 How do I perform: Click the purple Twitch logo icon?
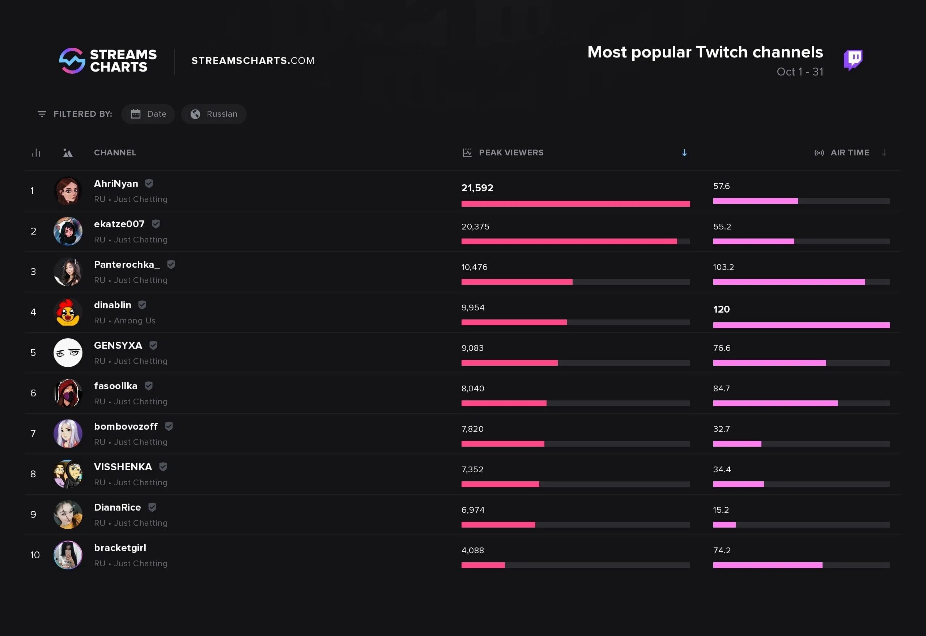pyautogui.click(x=853, y=60)
